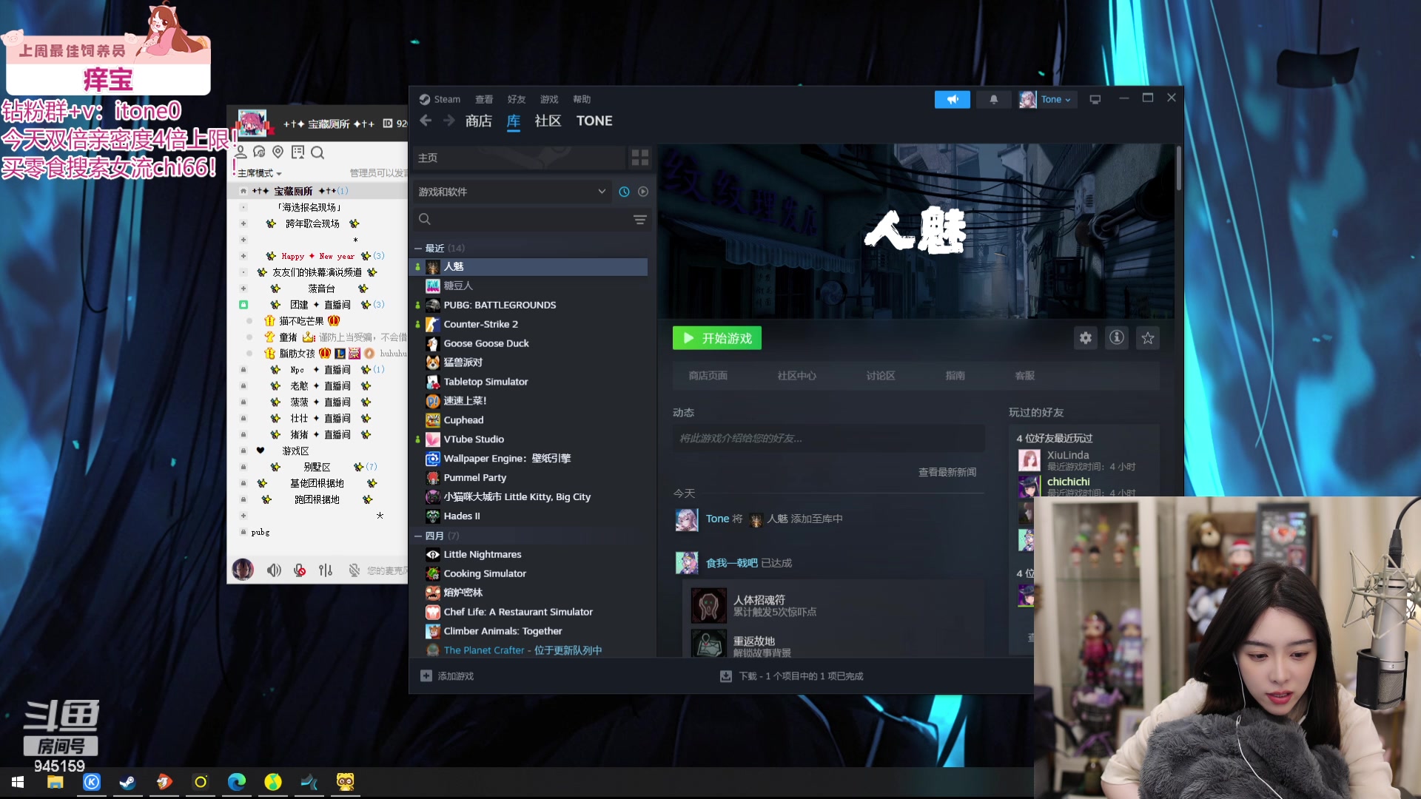Expand 跨年歌会现场 channel
Viewport: 1421px width, 799px height.
coord(243,223)
